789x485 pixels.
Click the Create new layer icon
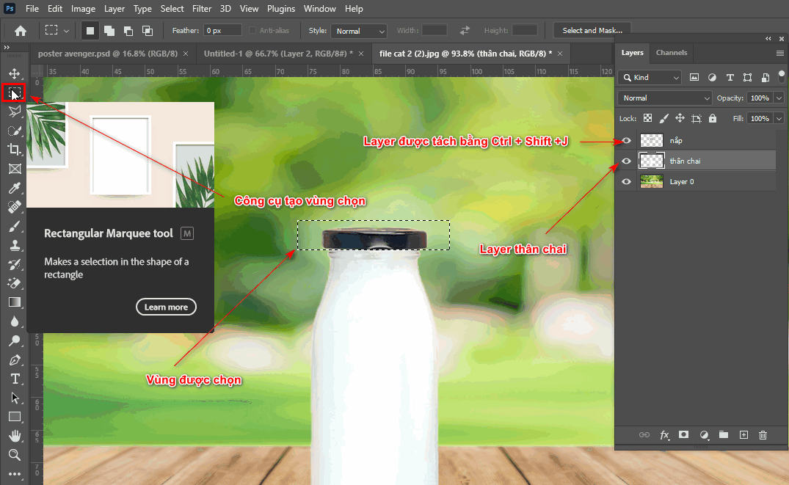click(743, 435)
